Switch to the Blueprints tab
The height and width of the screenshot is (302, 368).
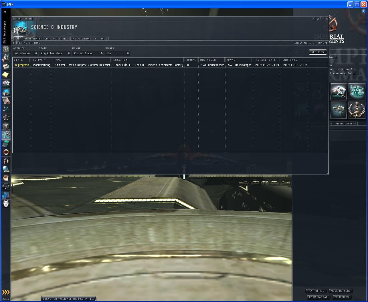point(33,39)
